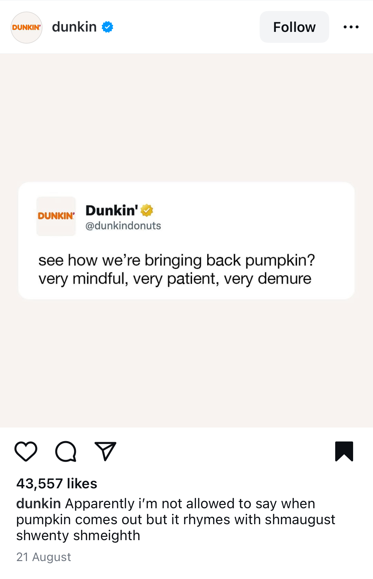Tap the Dunkin' display name in tweet
Viewport: 373px width, 579px height.
click(x=112, y=210)
